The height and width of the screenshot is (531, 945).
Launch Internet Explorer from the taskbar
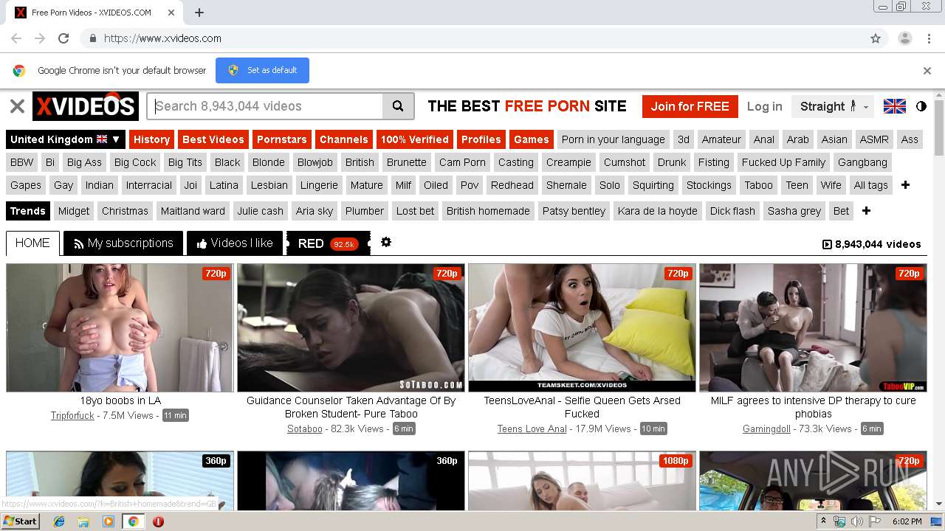click(59, 521)
